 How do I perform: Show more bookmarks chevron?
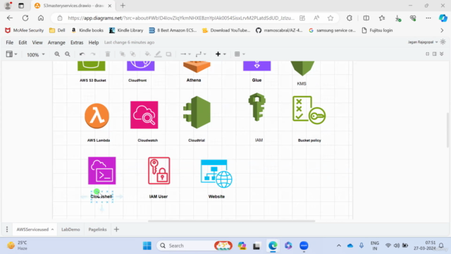pos(442,30)
